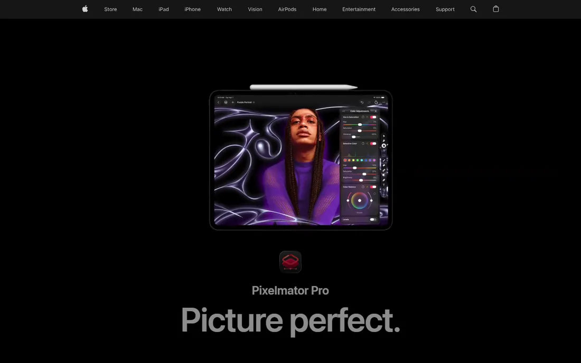Close the Color Adjustments panel

click(x=376, y=111)
